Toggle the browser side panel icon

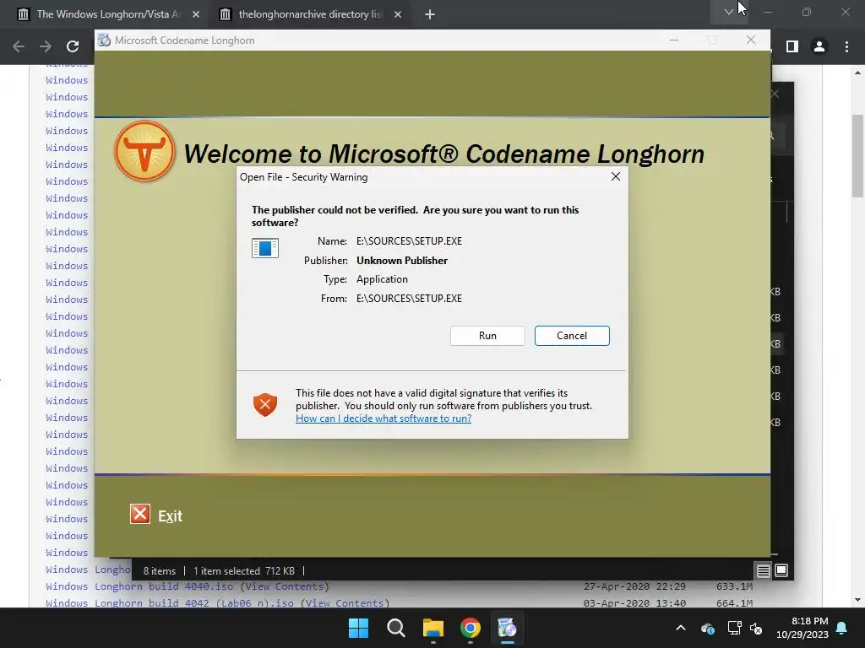(792, 46)
